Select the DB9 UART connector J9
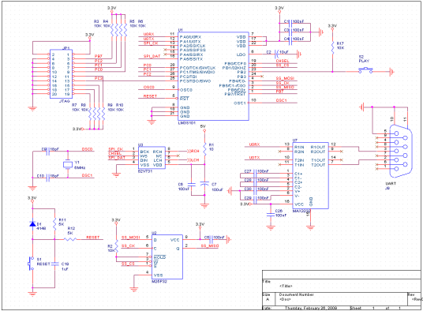This screenshot has height=311, width=423. click(401, 151)
